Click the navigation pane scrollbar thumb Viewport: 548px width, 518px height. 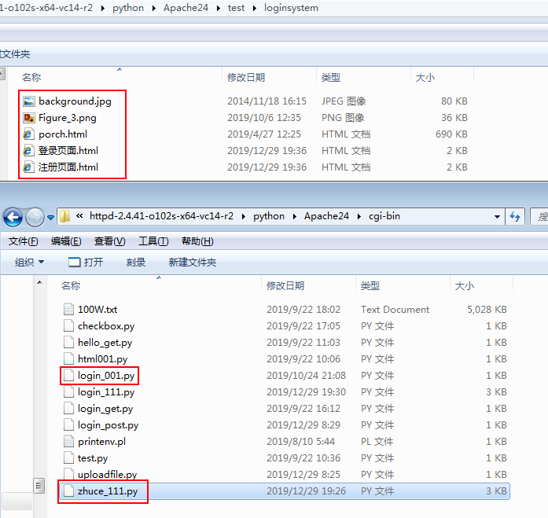coord(39,485)
